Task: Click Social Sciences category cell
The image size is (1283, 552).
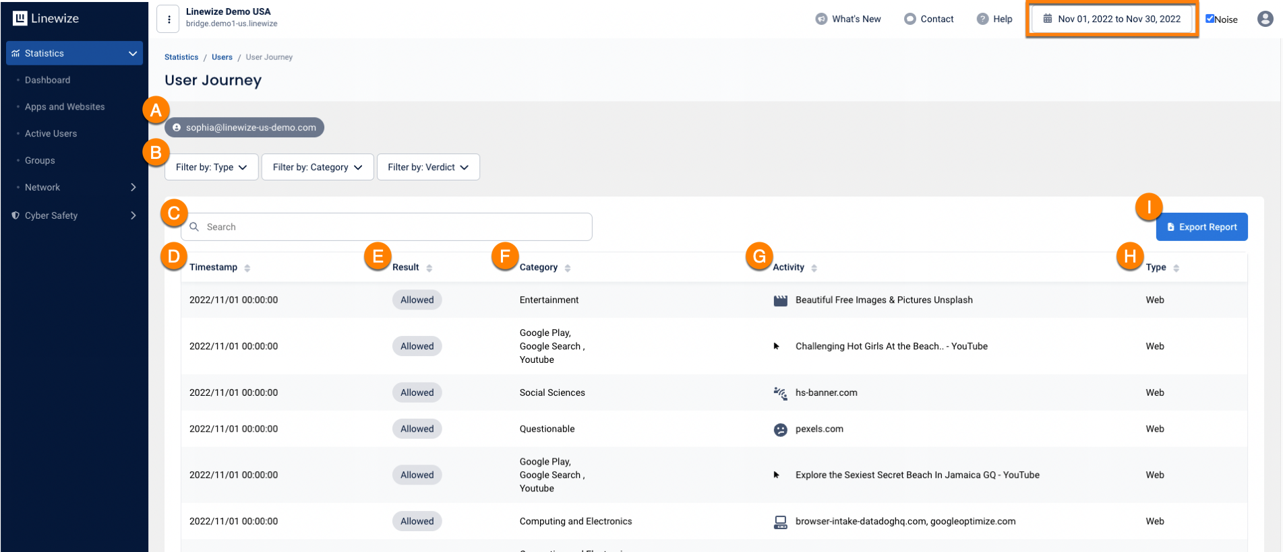Action: coord(552,393)
